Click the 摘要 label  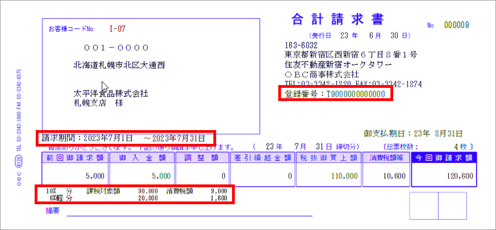[x=52, y=210]
